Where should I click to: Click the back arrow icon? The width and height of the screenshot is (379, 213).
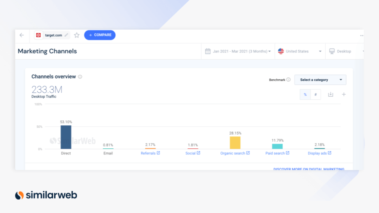[22, 35]
